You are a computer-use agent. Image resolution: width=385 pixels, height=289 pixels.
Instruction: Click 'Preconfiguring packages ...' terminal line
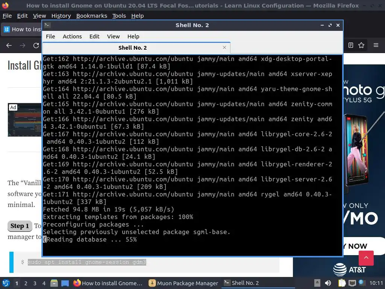(93, 225)
